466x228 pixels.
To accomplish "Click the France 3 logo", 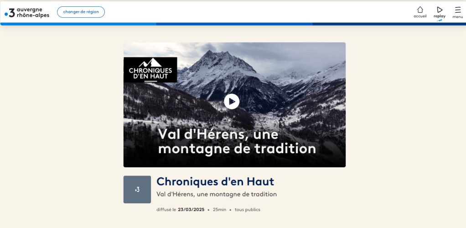I will coord(10,12).
